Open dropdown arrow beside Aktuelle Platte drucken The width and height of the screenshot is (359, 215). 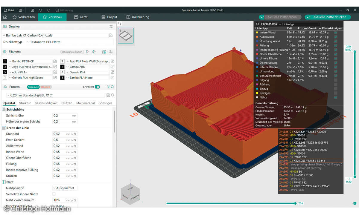pyautogui.click(x=308, y=17)
